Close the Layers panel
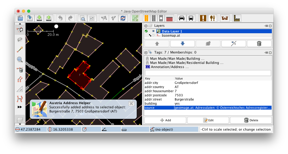This screenshot has width=288, height=154. pyautogui.click(x=270, y=26)
